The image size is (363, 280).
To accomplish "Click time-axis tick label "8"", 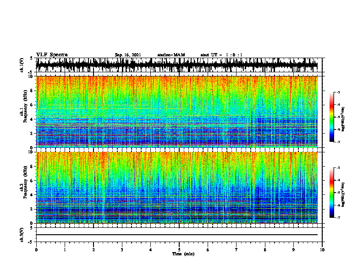I will [x=265, y=250].
